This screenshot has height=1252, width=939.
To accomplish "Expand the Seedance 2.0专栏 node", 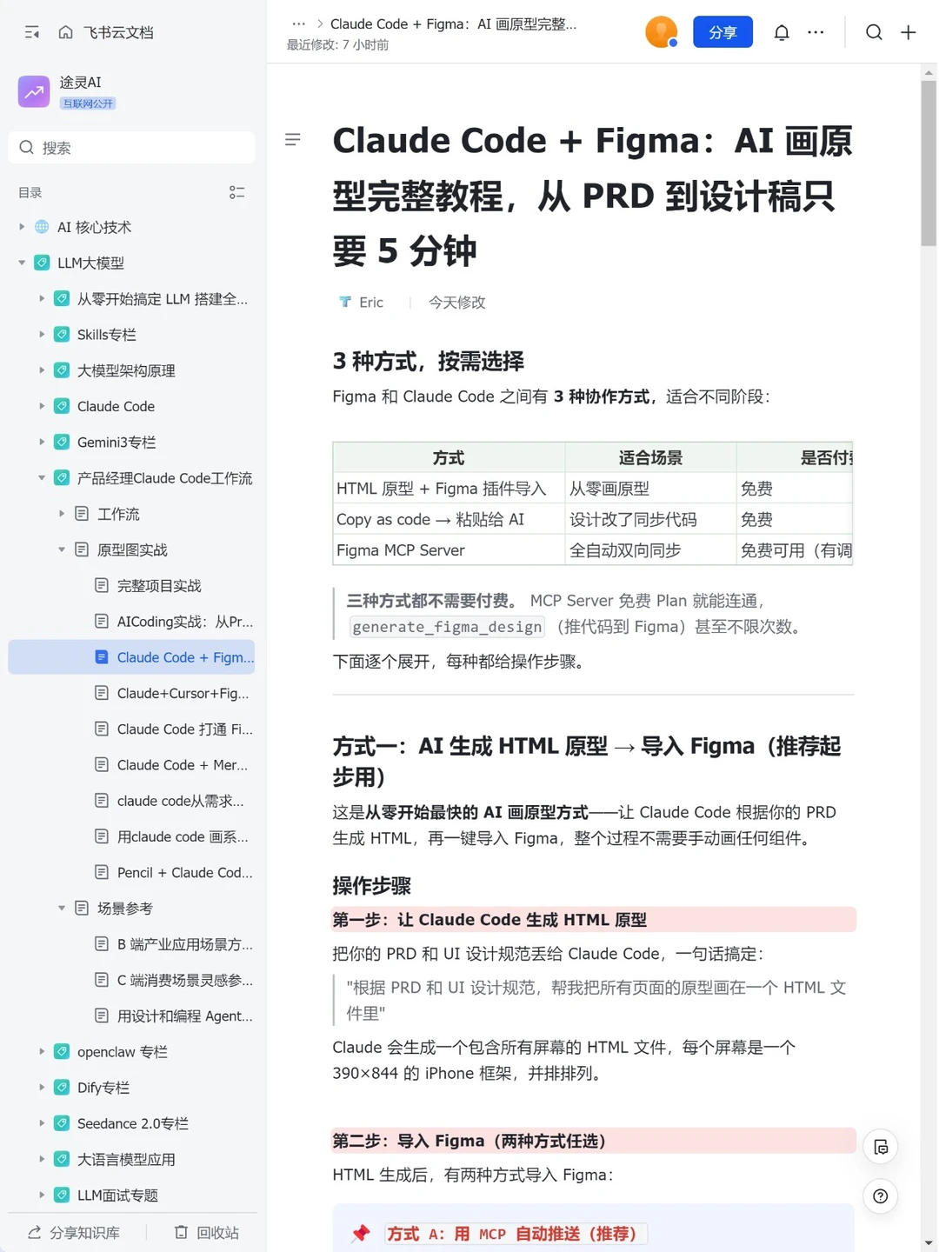I will (42, 1123).
